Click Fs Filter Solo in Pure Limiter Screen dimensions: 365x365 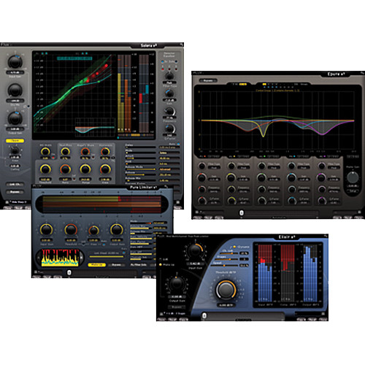pyautogui.click(x=139, y=265)
